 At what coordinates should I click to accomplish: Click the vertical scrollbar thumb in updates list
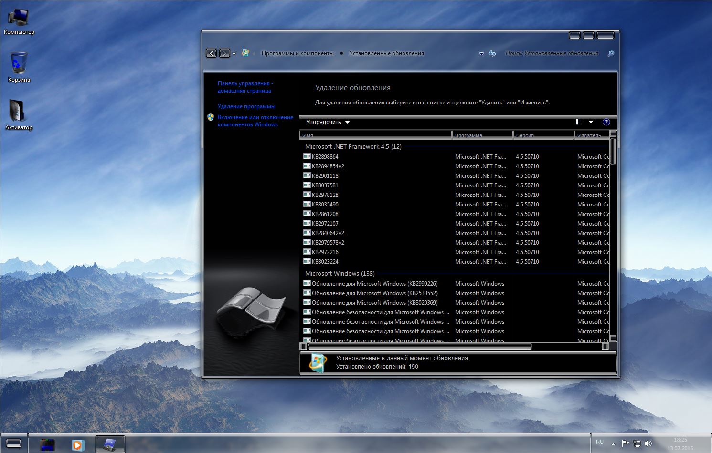pos(614,151)
